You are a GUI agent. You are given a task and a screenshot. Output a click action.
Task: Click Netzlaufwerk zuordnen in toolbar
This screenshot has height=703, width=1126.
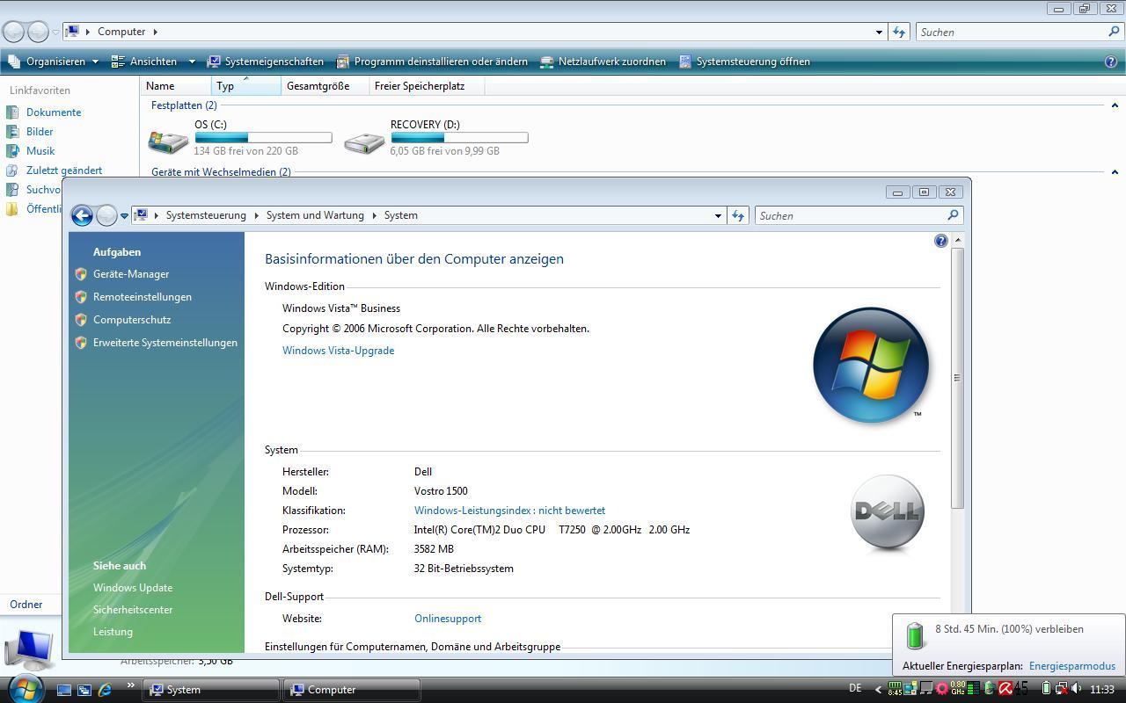point(603,62)
